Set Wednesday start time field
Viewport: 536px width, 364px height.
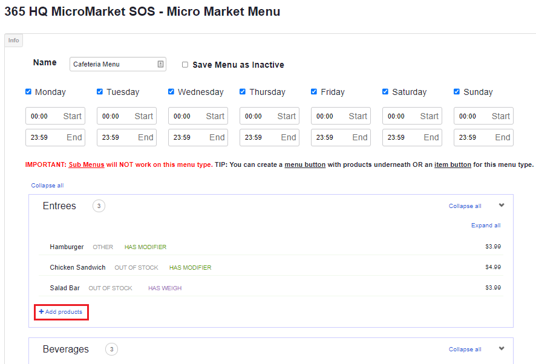pos(198,116)
